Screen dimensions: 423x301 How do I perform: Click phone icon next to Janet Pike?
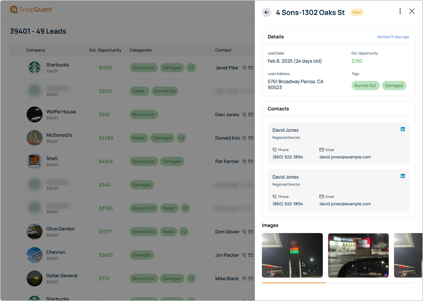point(244,68)
